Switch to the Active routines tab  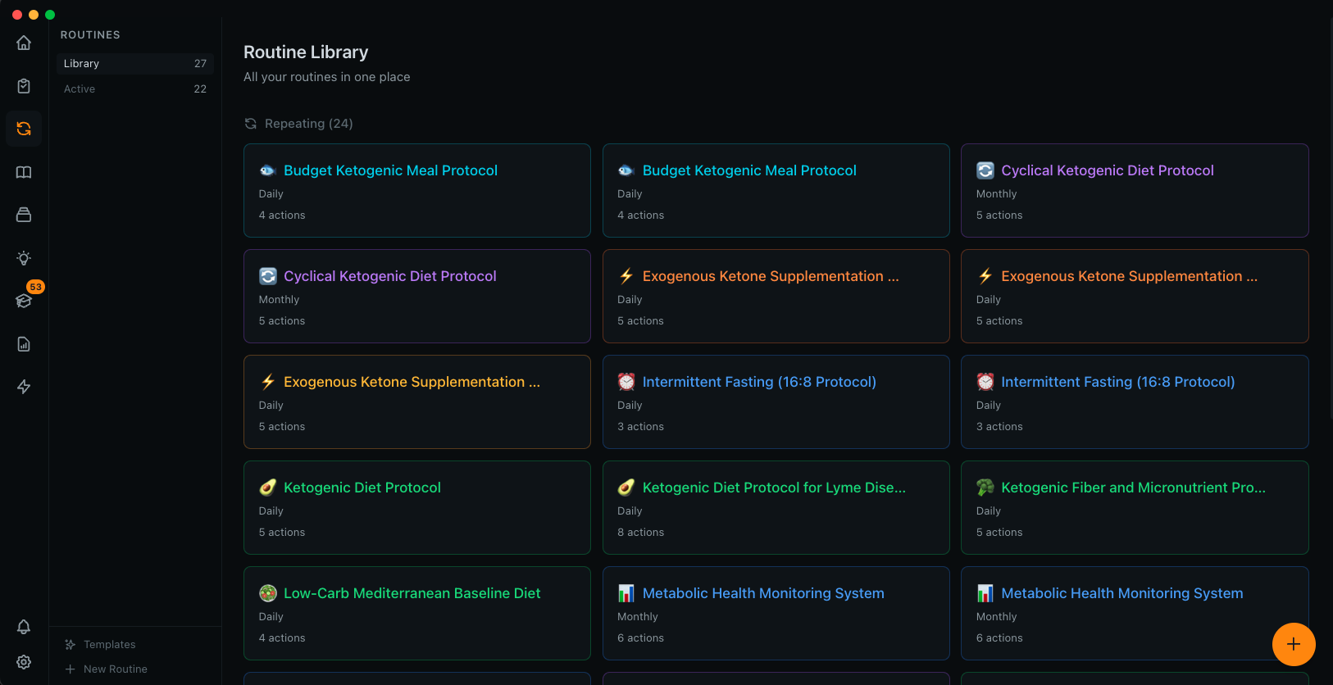click(134, 89)
